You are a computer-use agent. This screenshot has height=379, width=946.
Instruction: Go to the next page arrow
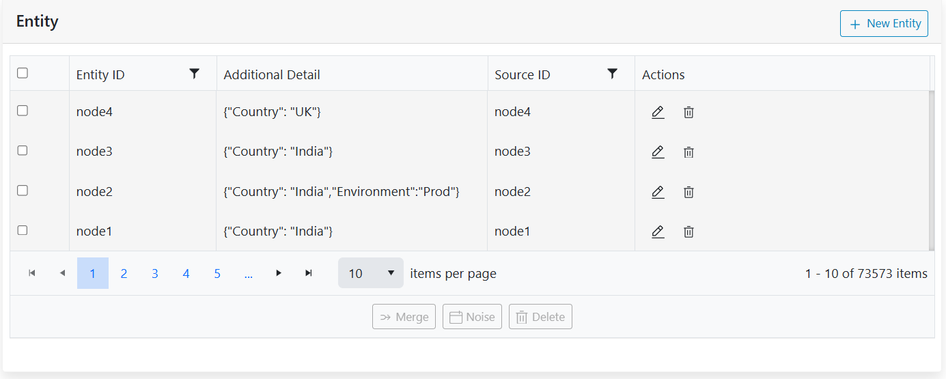pyautogui.click(x=279, y=273)
